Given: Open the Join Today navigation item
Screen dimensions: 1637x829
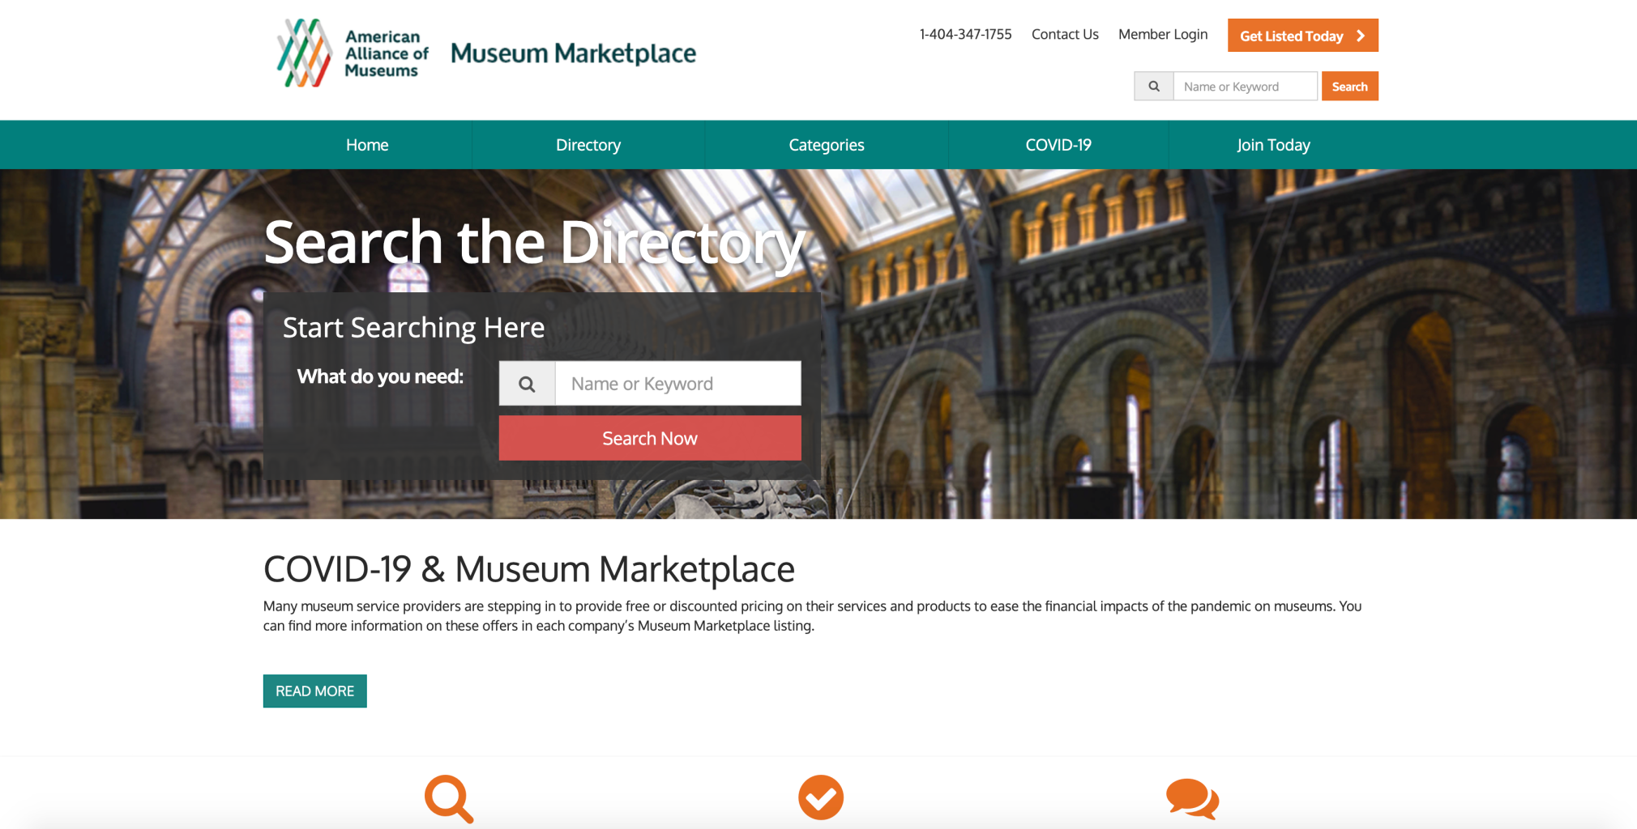Looking at the screenshot, I should tap(1273, 145).
